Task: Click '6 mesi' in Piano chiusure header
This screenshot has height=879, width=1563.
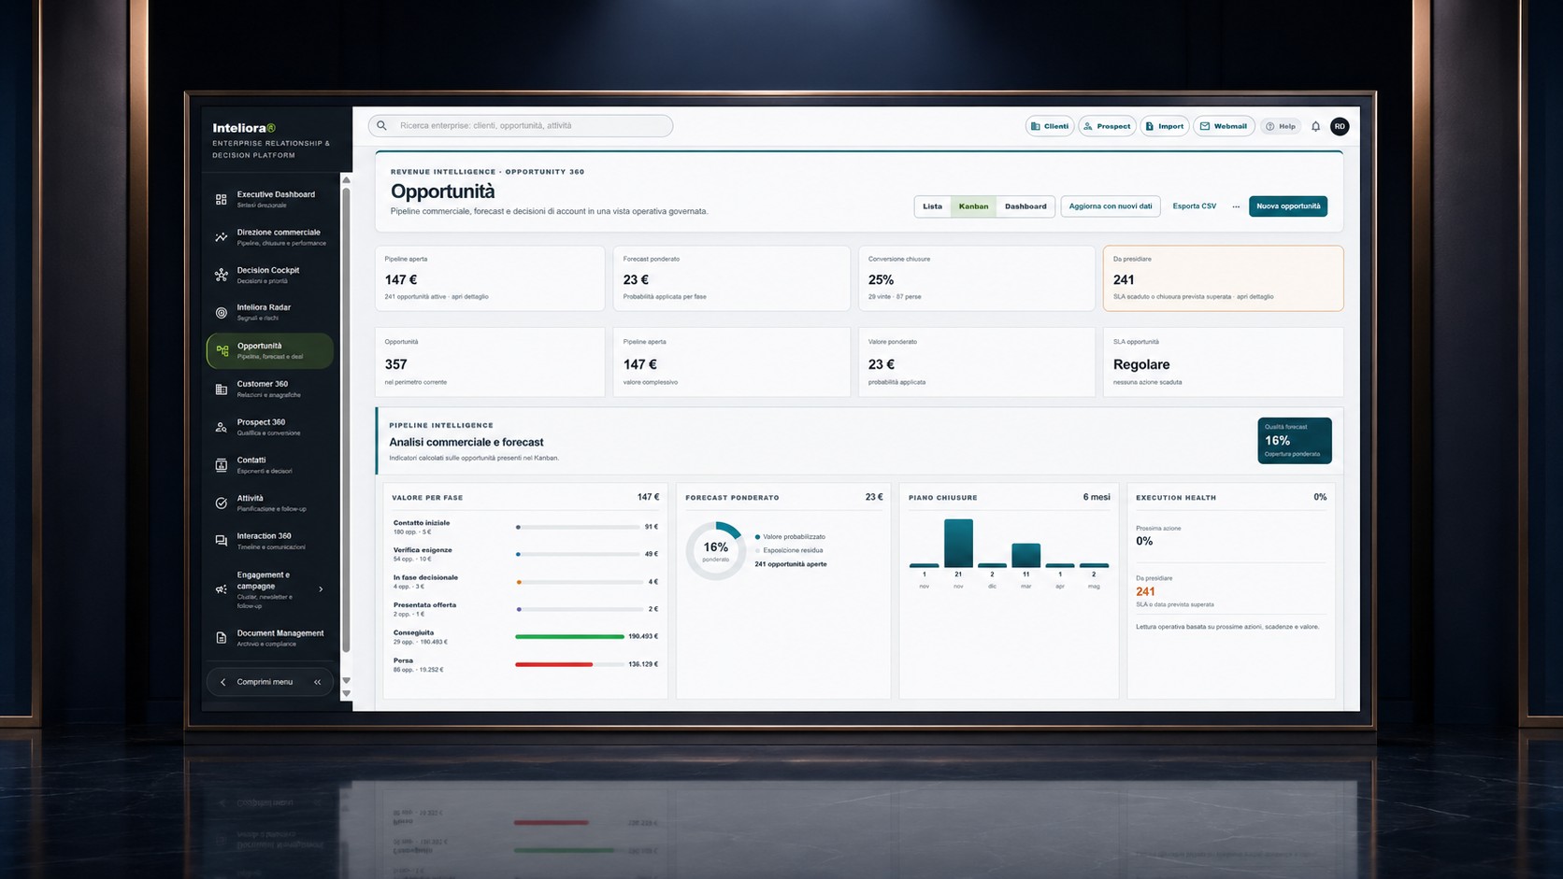Action: pos(1097,497)
